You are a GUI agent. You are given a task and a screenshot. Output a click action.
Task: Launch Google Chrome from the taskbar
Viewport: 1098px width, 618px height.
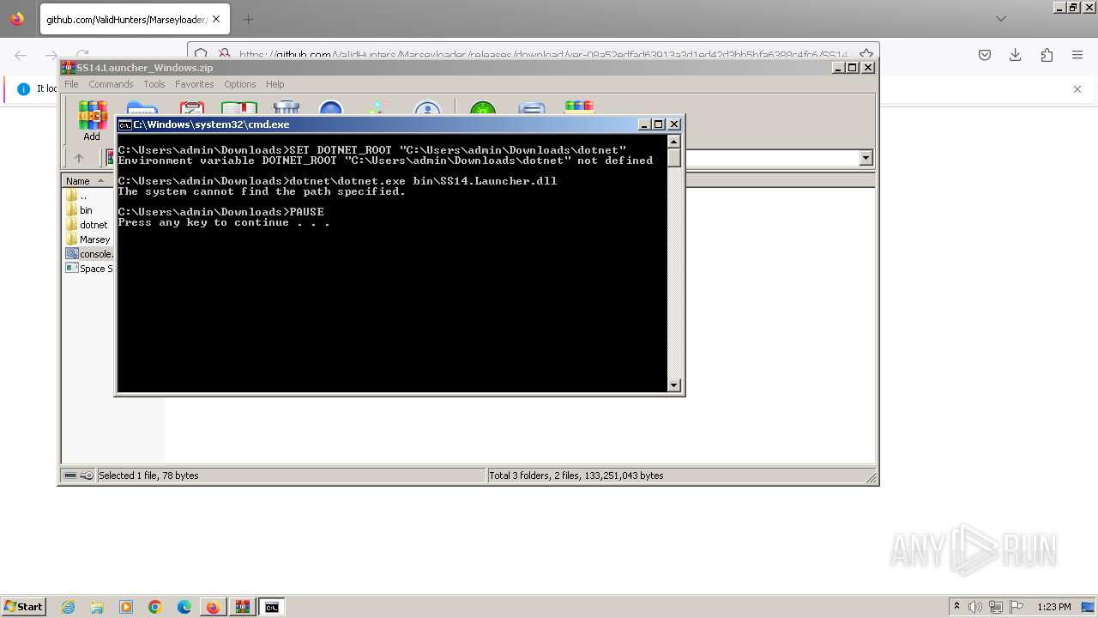(155, 607)
